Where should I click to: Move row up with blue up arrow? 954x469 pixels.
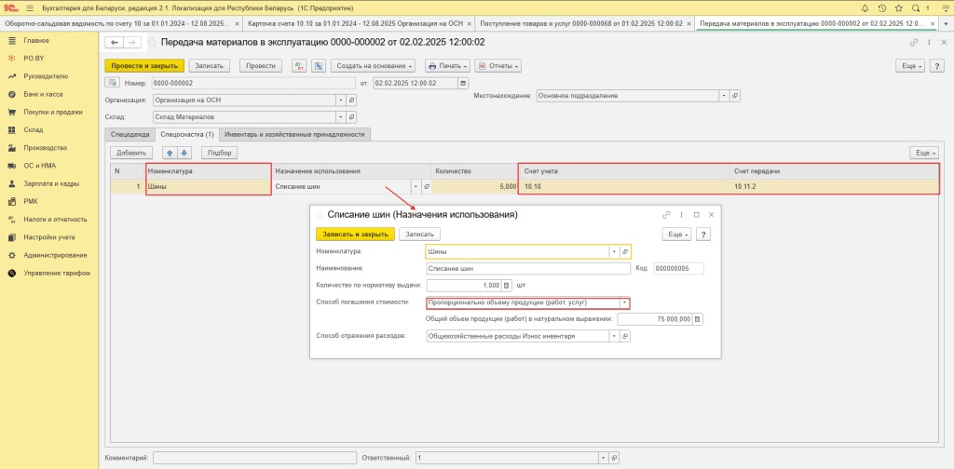pyautogui.click(x=170, y=154)
